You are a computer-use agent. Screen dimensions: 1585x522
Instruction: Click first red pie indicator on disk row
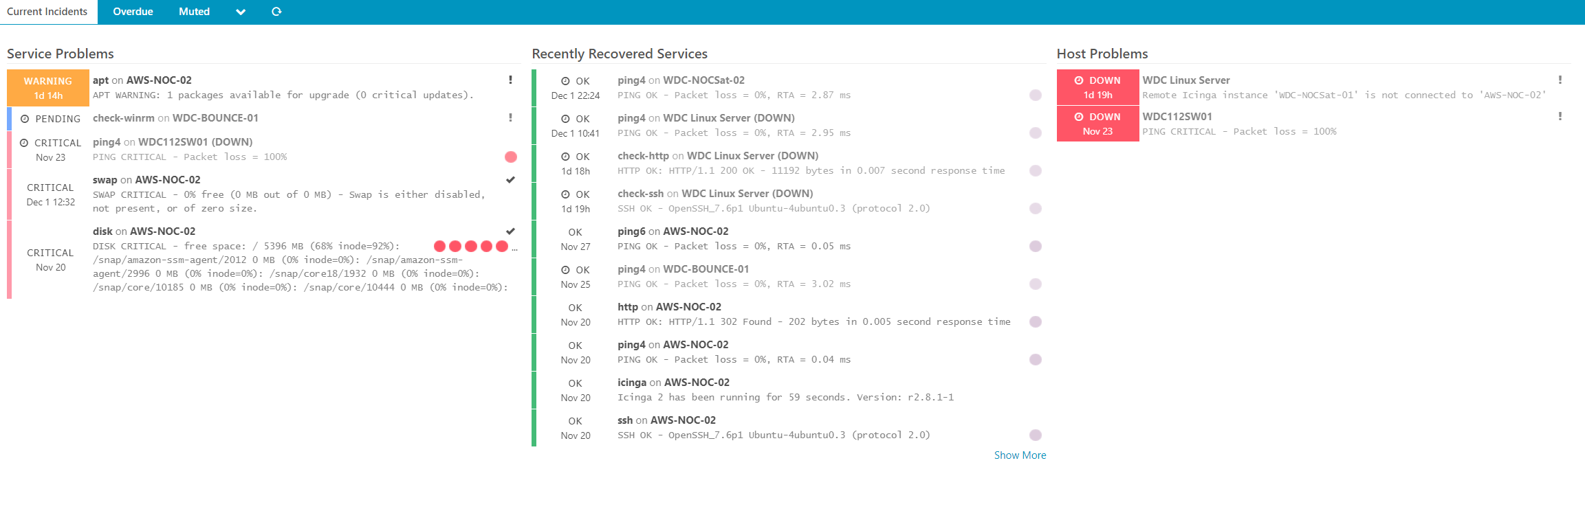point(440,247)
